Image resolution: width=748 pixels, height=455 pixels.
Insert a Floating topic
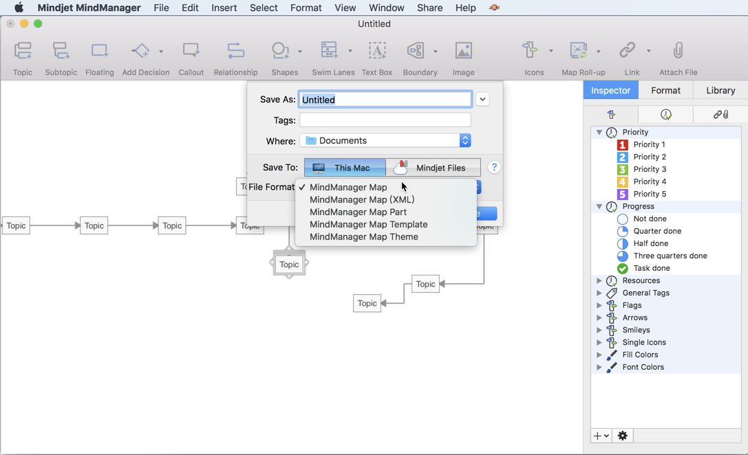point(99,50)
